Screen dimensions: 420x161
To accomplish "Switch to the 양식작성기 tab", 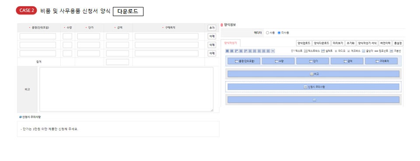I will click(231, 43).
